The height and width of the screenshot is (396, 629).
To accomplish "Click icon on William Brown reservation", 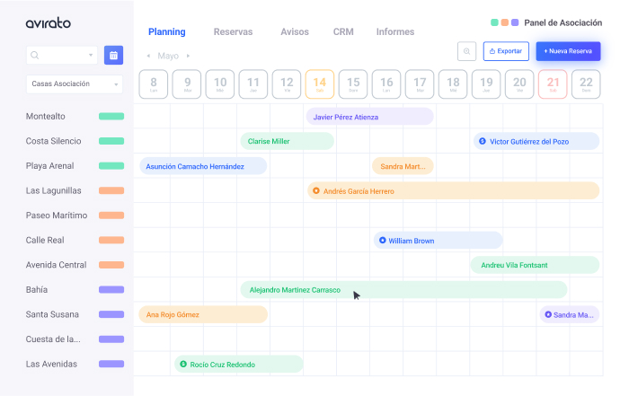I will [382, 241].
